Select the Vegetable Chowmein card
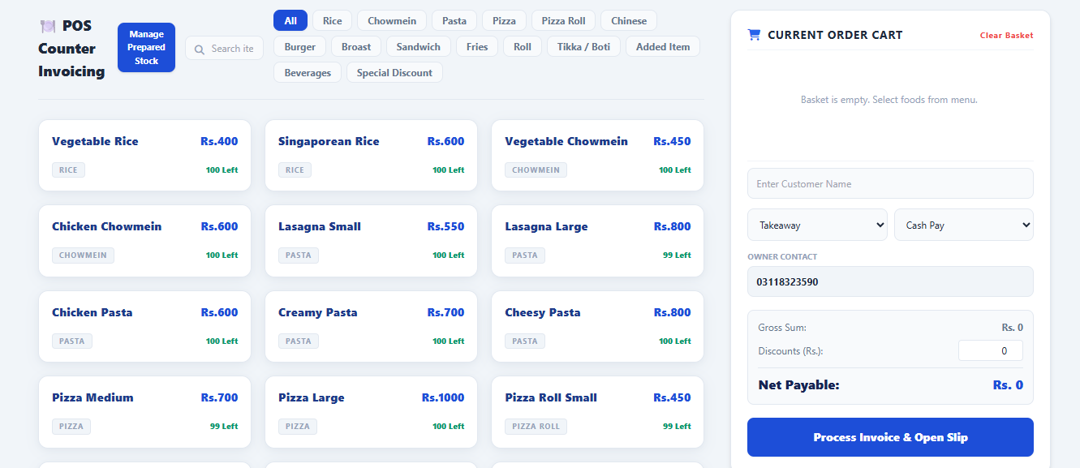Screen dimensions: 1080x468 [597, 155]
